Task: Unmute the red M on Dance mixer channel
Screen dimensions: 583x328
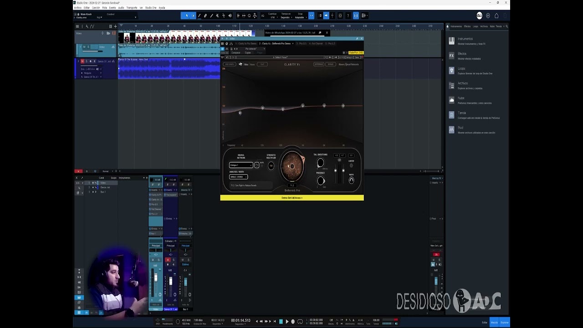Action: coord(168,260)
